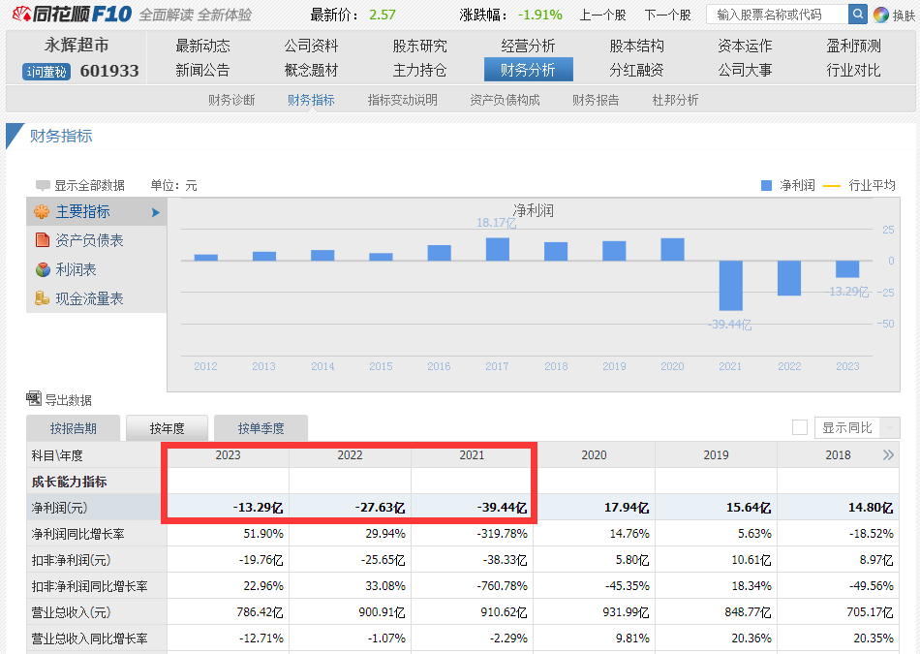Open the skin change color wheel icon
The width and height of the screenshot is (920, 654).
pos(880,15)
